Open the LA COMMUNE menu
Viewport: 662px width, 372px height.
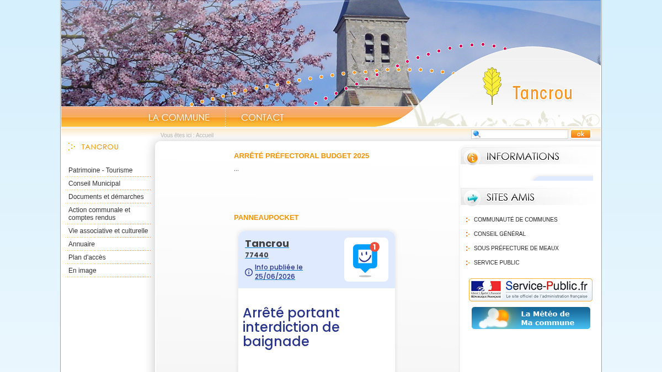[x=179, y=117]
